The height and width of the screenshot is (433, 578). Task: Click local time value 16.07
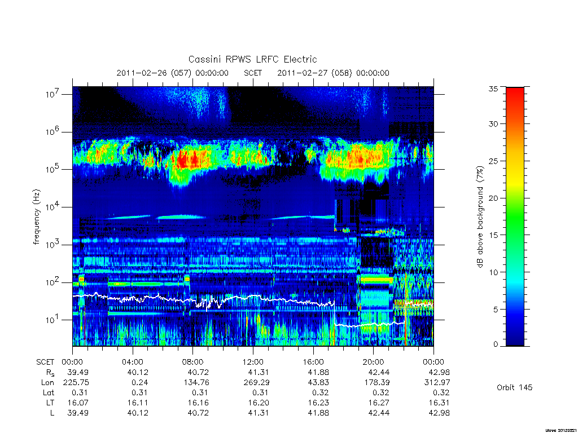coord(78,403)
